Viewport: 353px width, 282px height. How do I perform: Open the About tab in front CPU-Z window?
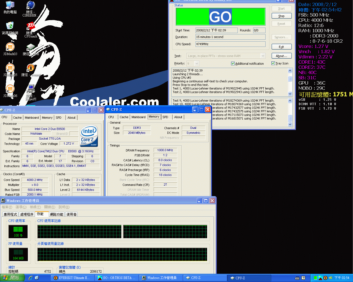[178, 117]
